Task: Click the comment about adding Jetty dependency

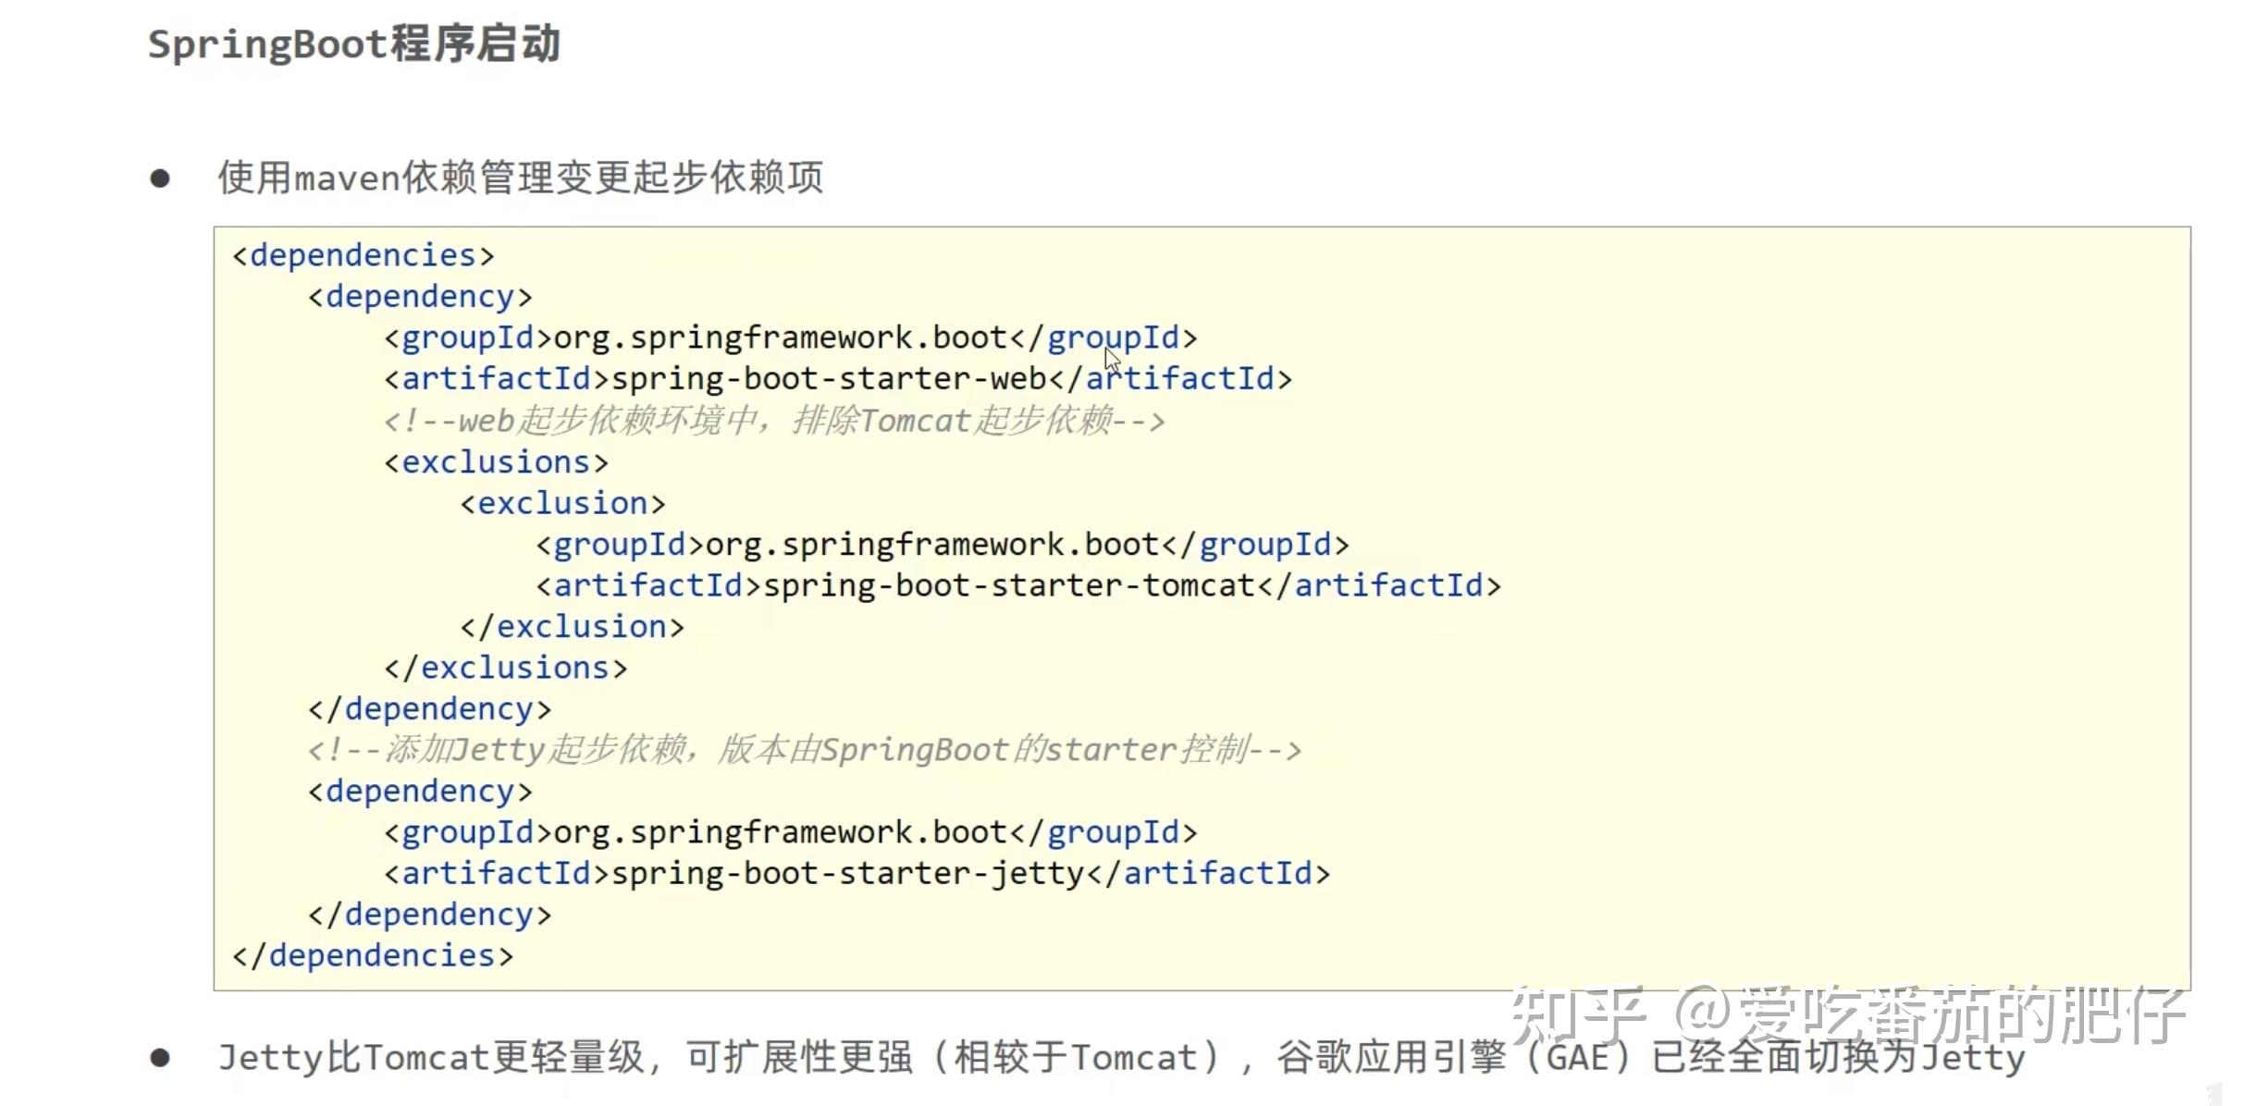Action: click(805, 750)
